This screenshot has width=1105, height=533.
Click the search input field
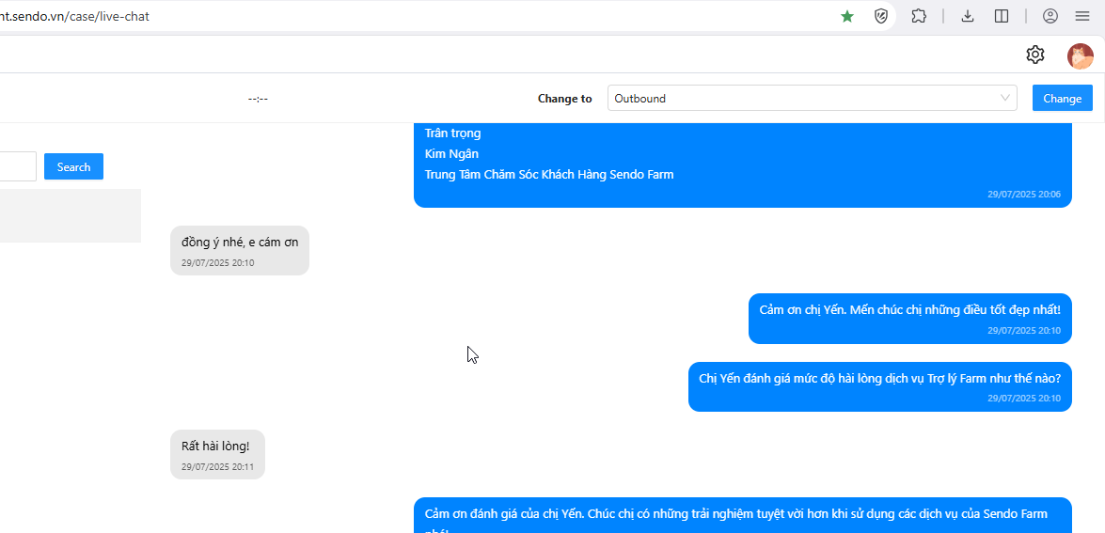(x=18, y=167)
